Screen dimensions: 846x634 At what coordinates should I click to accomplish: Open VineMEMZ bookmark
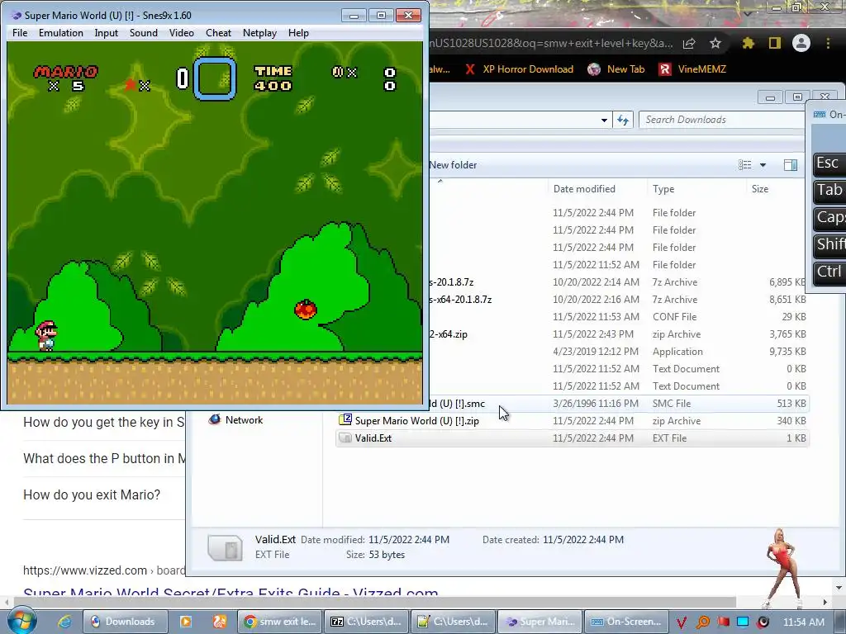click(x=693, y=69)
